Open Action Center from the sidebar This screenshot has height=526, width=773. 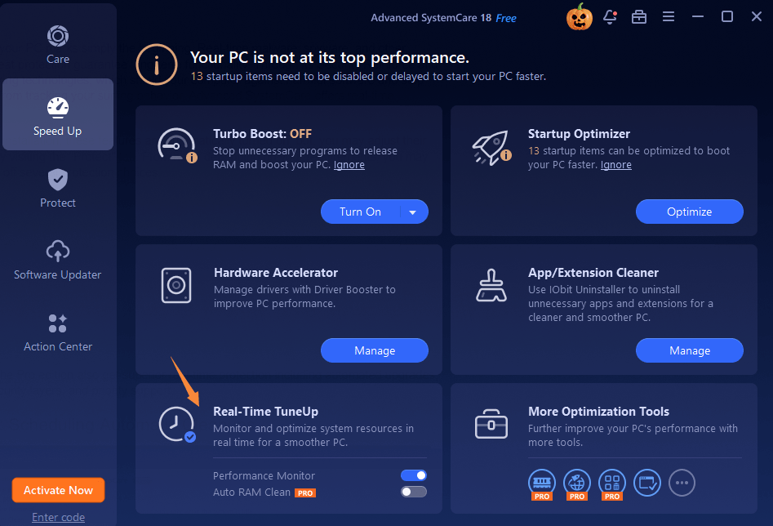tap(58, 332)
